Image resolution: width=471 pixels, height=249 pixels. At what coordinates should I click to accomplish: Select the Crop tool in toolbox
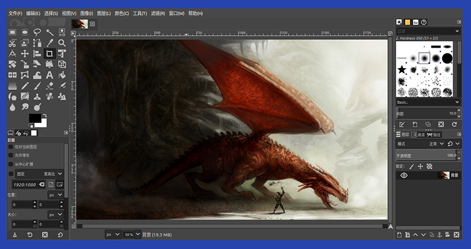[x=50, y=53]
